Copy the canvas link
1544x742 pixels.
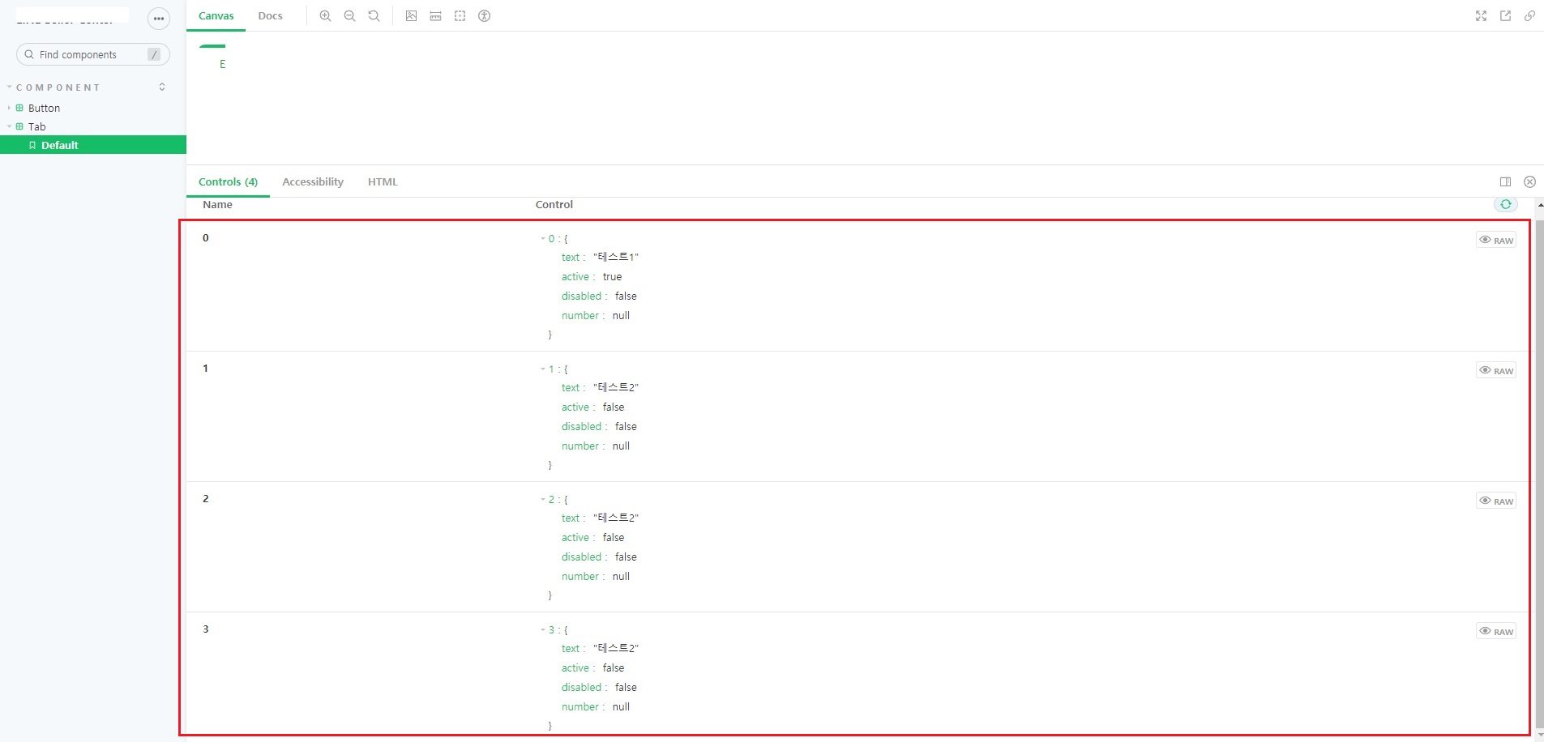pos(1529,16)
